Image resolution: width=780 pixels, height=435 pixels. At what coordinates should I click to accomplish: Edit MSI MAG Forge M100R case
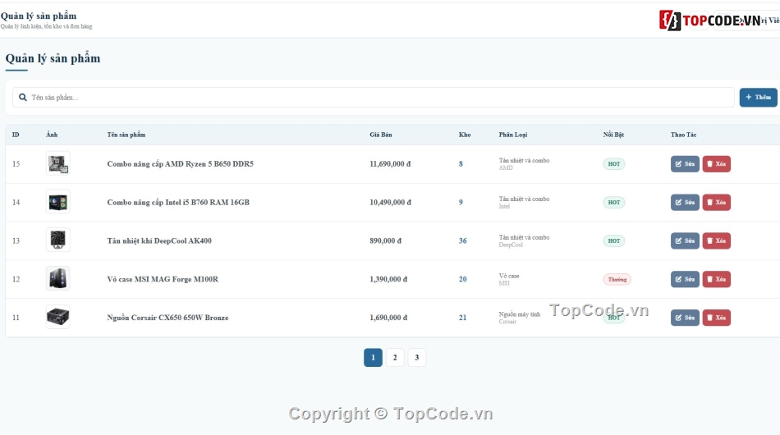(685, 279)
